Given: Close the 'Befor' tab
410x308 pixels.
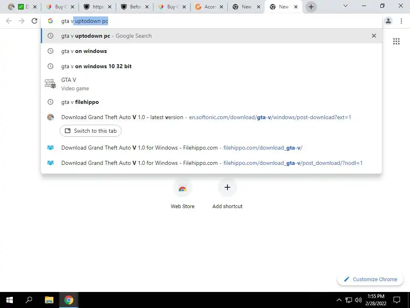Looking at the screenshot, I should [x=147, y=7].
